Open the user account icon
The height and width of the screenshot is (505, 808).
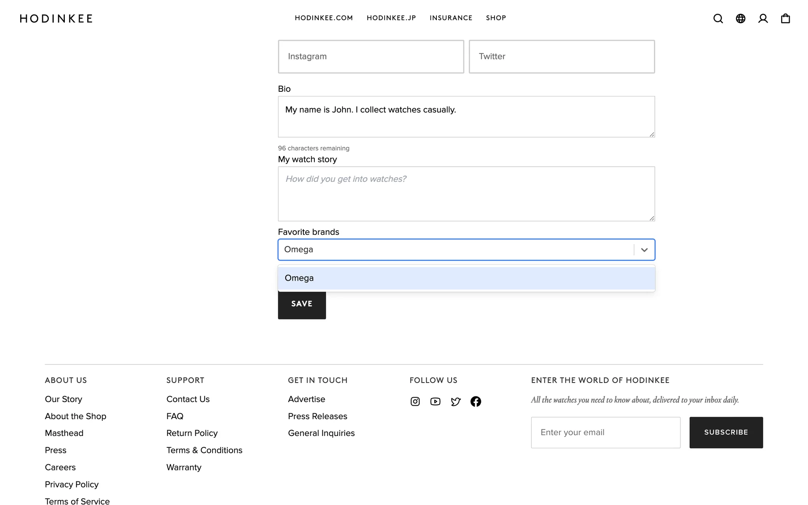[763, 19]
